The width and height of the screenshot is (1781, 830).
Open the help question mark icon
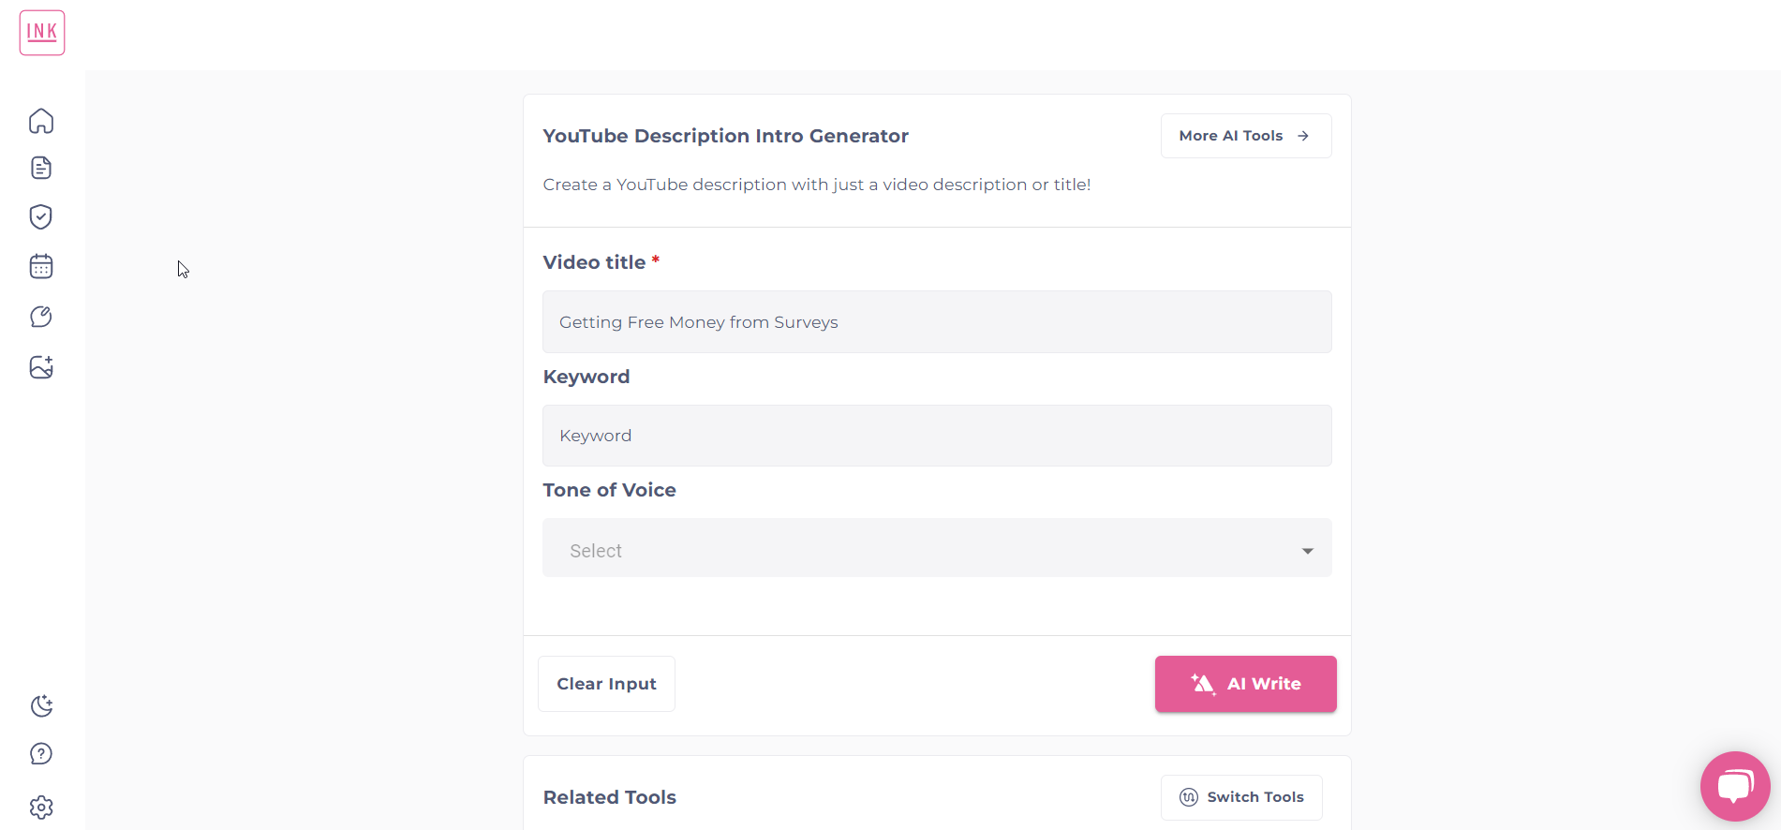click(x=41, y=754)
